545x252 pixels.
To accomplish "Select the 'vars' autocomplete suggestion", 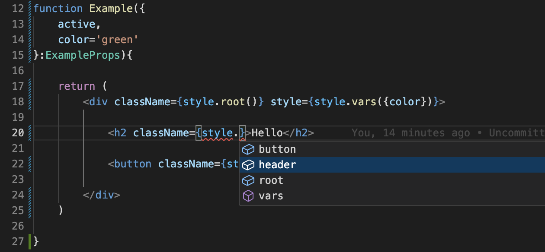I will tap(392, 196).
